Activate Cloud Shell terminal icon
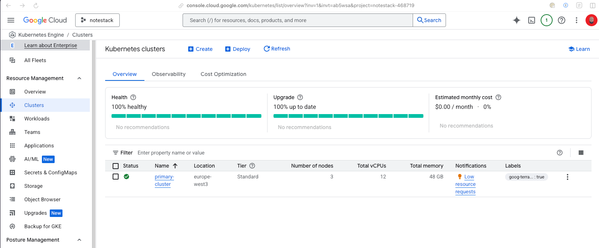 (x=532, y=20)
